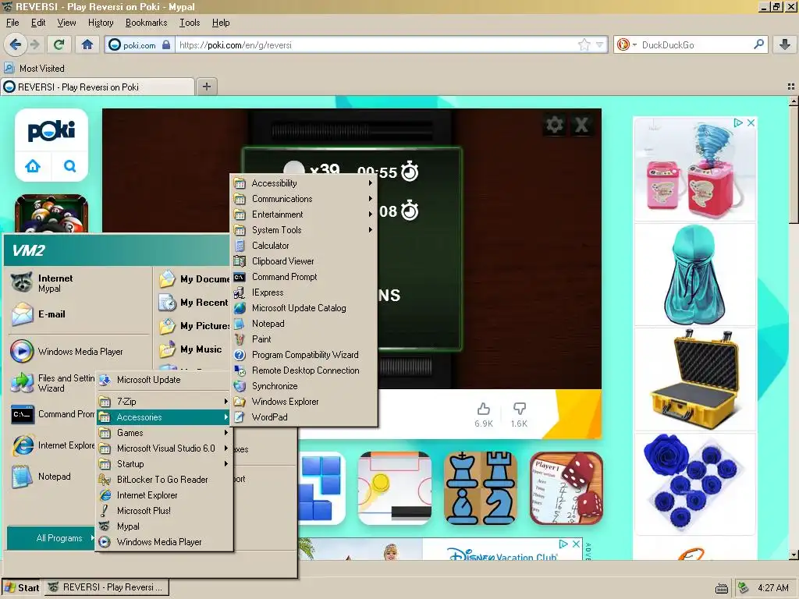Expand the Entertainment submenu
The height and width of the screenshot is (599, 799).
tap(304, 214)
